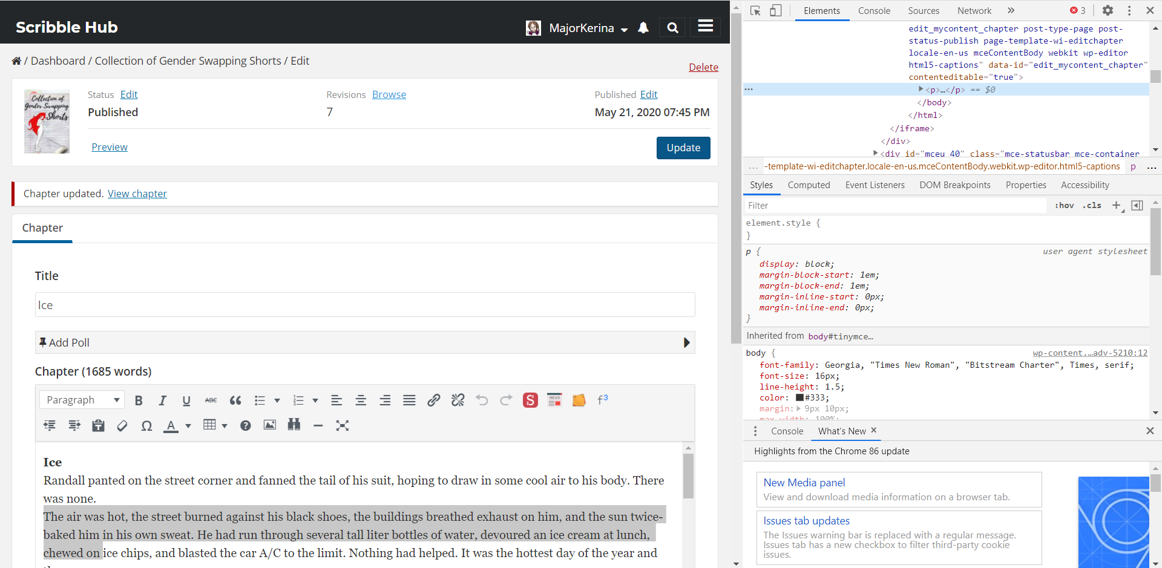
Task: Toggle device toolbar in DevTools
Action: pyautogui.click(x=775, y=11)
